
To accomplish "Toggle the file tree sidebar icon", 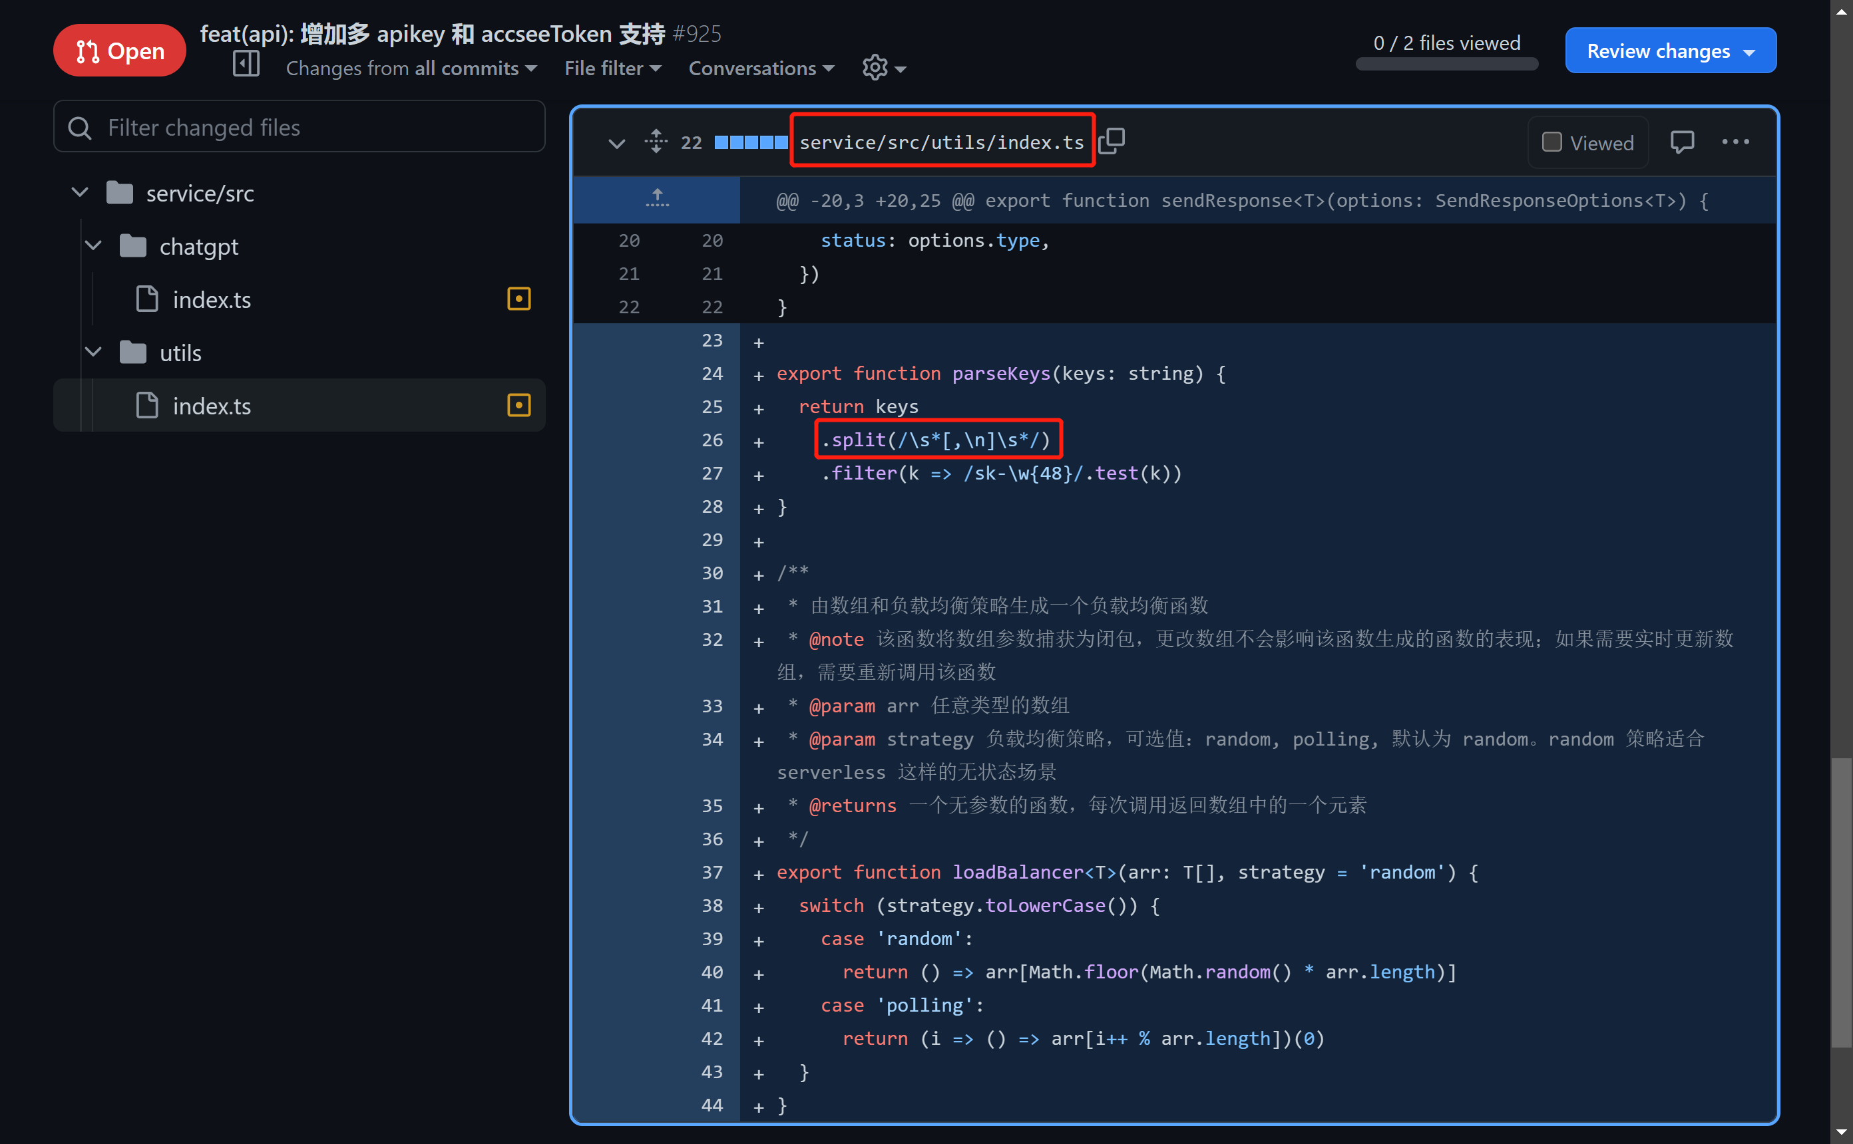I will coord(246,66).
